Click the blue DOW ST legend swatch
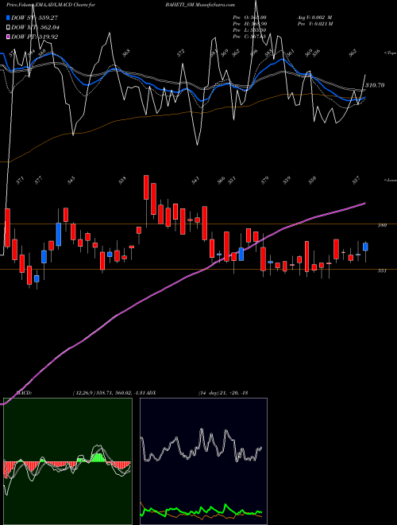Screen dimensions: 397x525 (x=8, y=17)
